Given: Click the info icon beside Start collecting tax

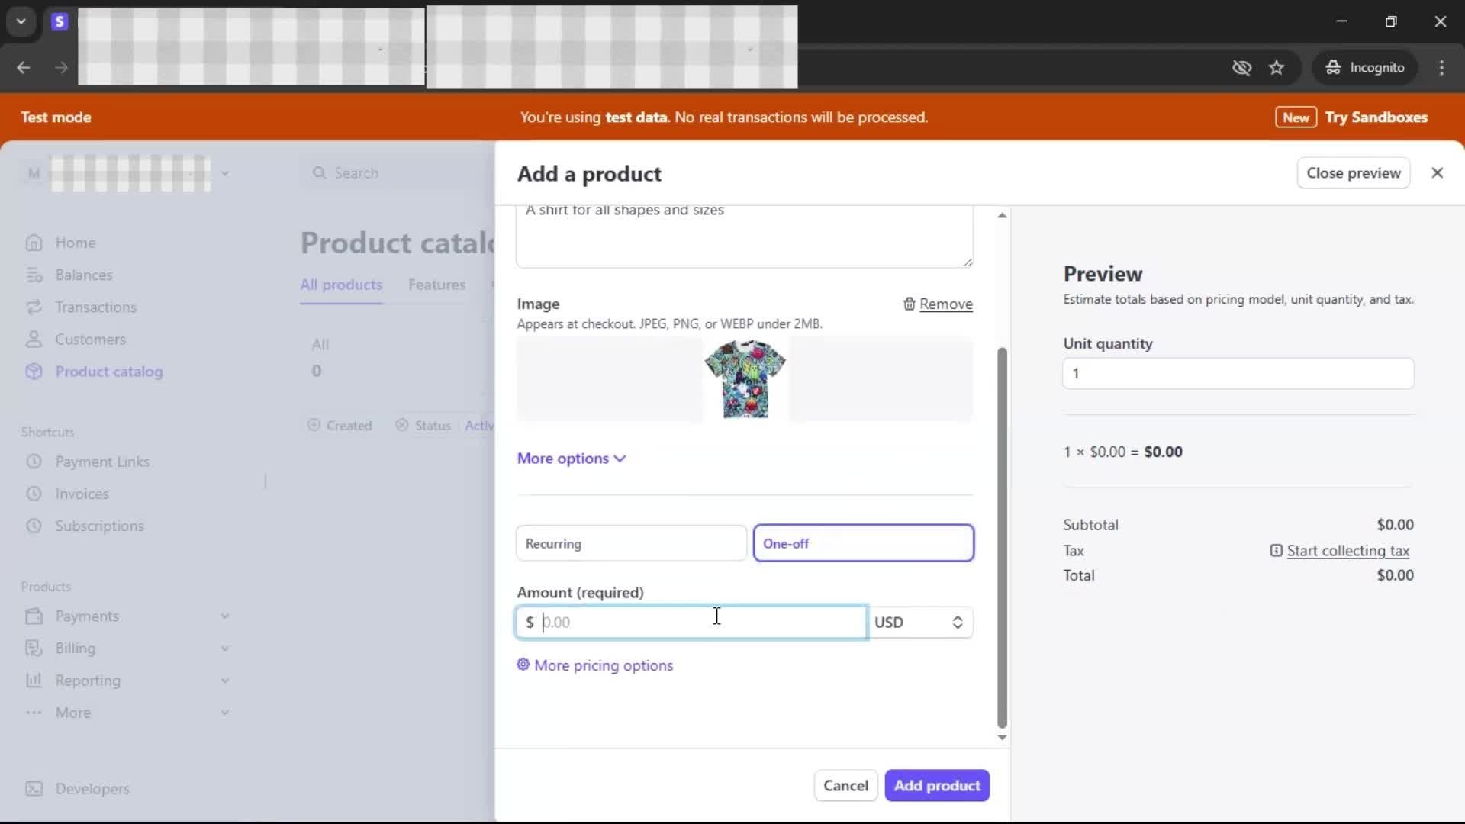Looking at the screenshot, I should tap(1276, 551).
